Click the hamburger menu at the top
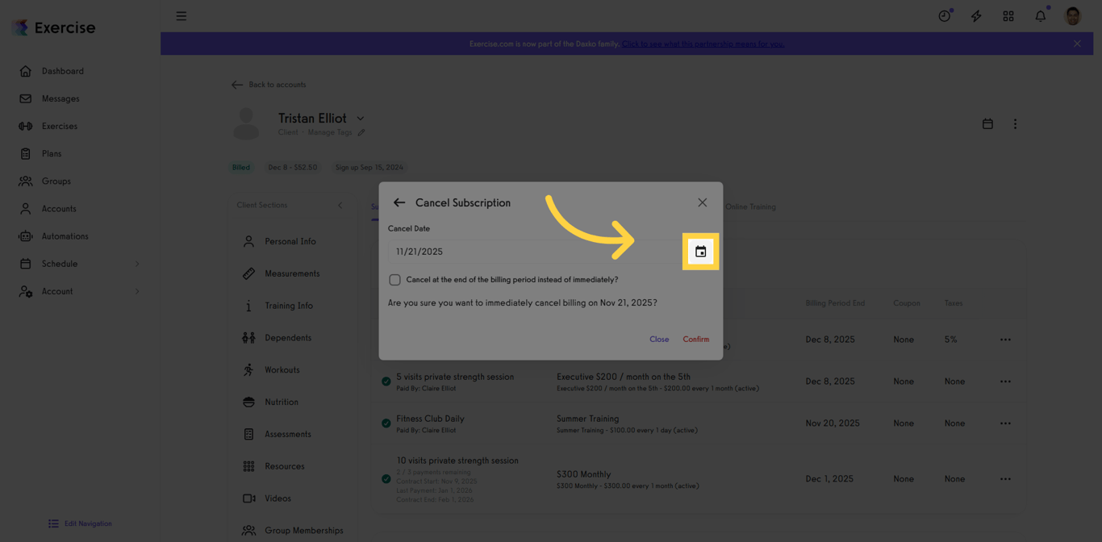Viewport: 1102px width, 542px height. [x=182, y=15]
